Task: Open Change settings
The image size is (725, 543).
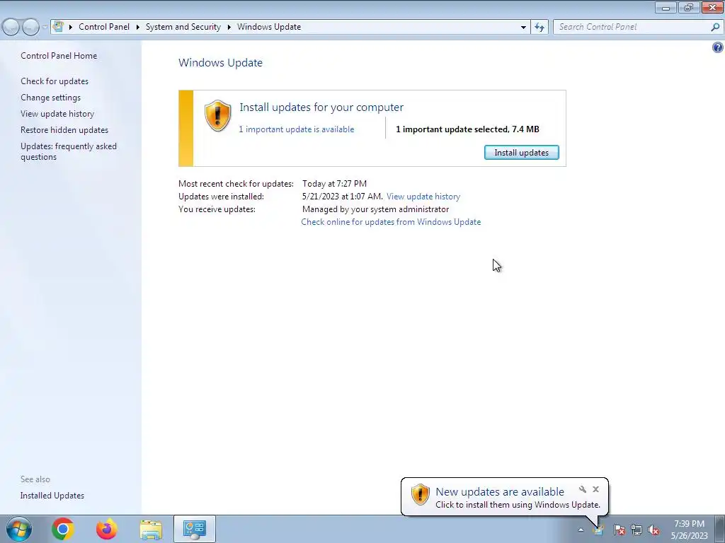Action: [50, 98]
